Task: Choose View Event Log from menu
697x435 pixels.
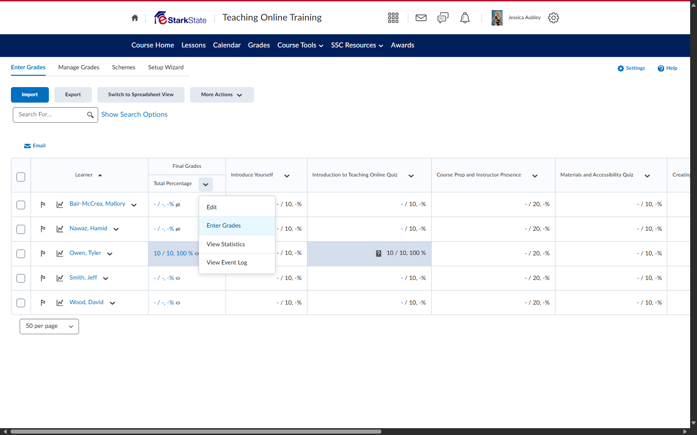Action: [237, 263]
